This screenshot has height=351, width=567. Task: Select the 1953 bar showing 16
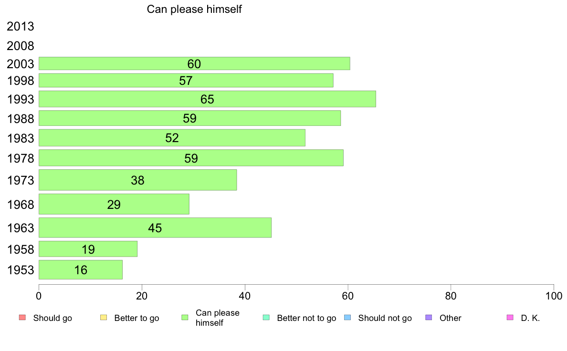coord(81,269)
